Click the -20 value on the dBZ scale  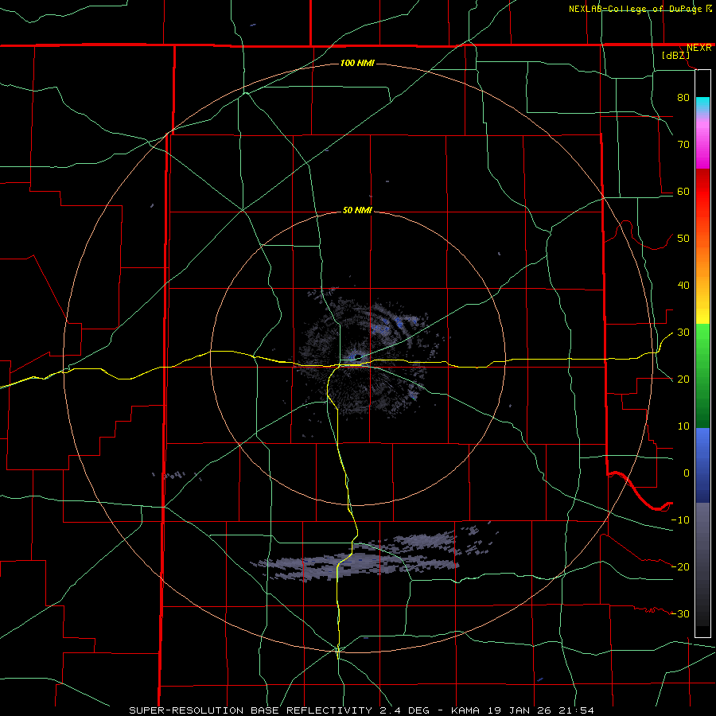click(680, 567)
